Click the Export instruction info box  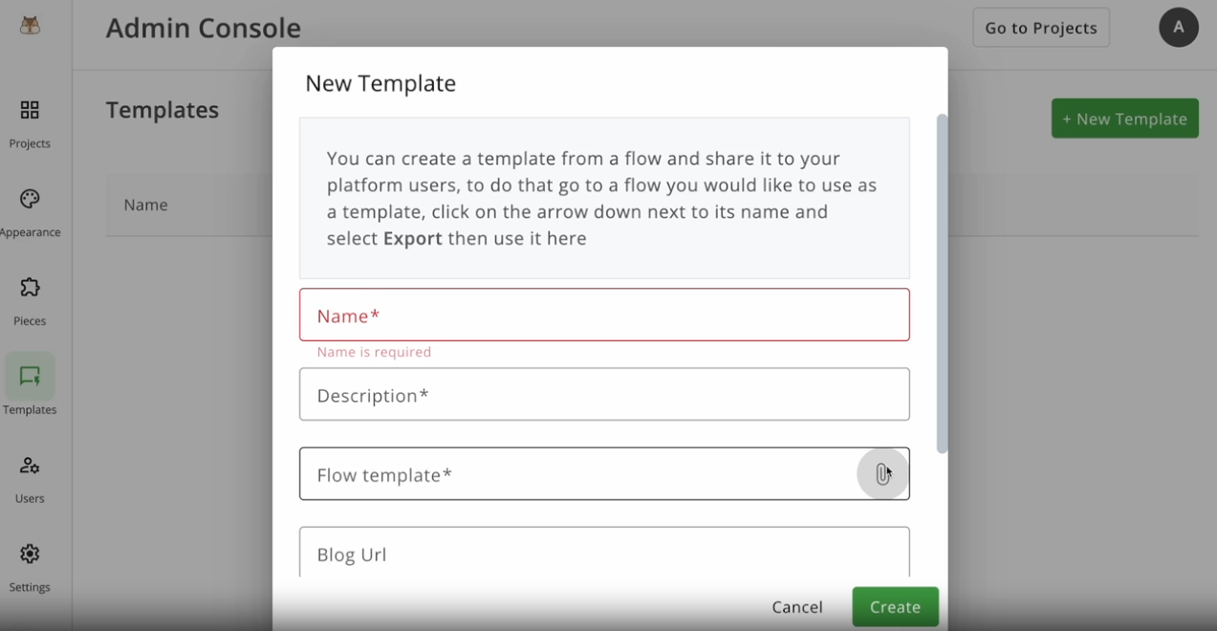point(604,198)
